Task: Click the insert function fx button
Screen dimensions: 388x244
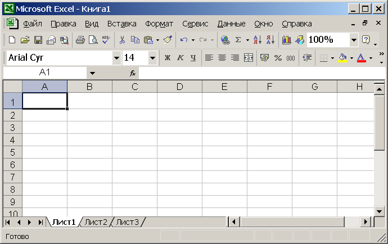Action: [x=133, y=73]
